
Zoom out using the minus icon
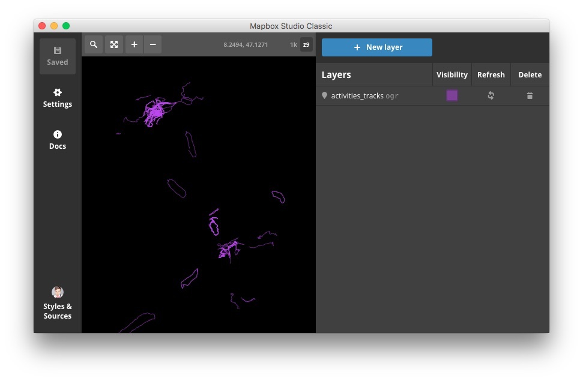[153, 44]
